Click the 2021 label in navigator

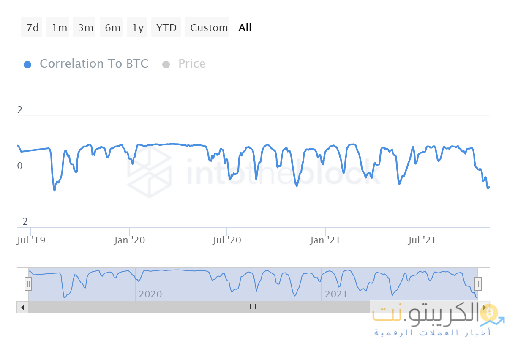coord(335,294)
